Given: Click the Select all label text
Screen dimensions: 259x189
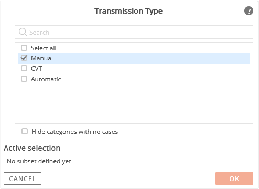Looking at the screenshot, I should 44,48.
